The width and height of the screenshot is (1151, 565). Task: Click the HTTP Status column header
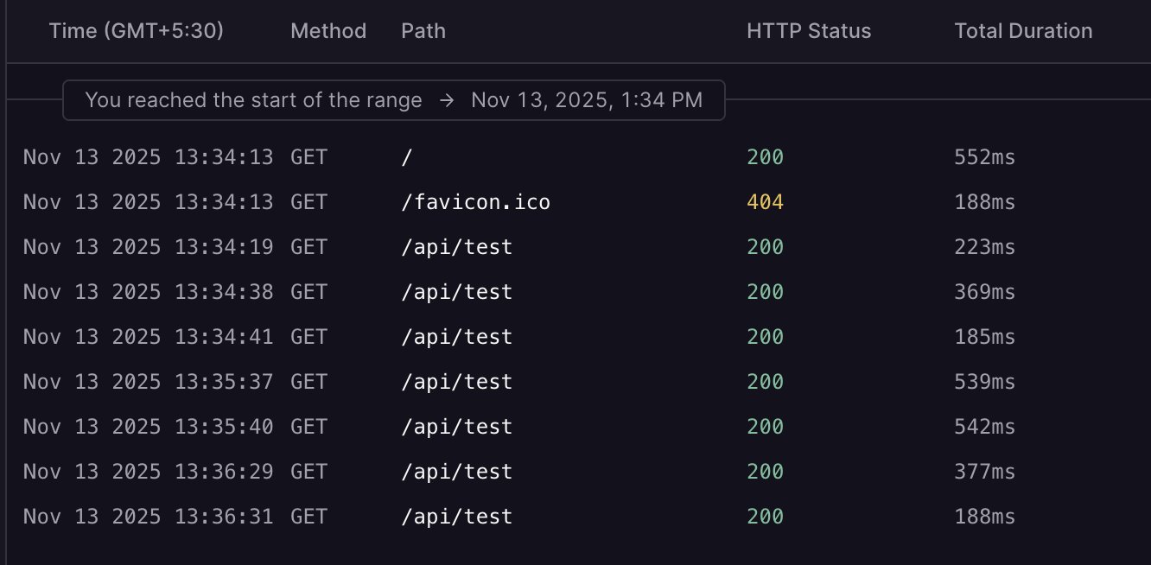pyautogui.click(x=809, y=31)
